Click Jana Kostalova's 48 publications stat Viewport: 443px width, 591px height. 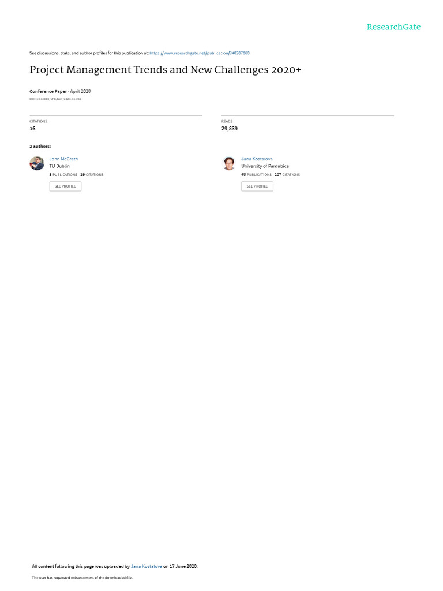click(257, 175)
